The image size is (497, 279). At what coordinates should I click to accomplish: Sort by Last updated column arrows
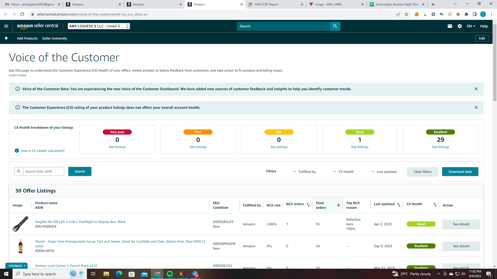tap(399, 205)
